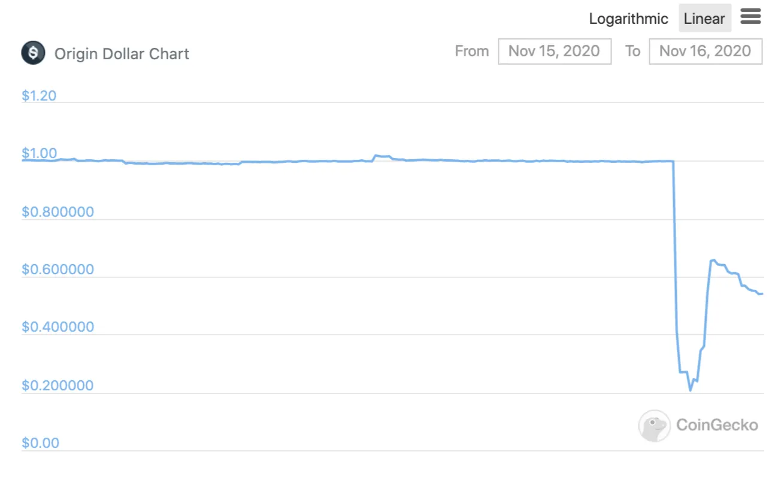The width and height of the screenshot is (784, 482).
Task: Click the $0.00 axis label
Action: click(x=40, y=443)
